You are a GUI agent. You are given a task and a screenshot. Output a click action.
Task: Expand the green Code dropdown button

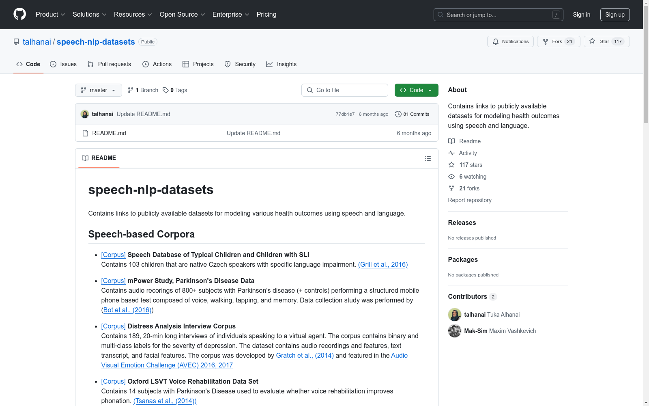[x=417, y=90]
